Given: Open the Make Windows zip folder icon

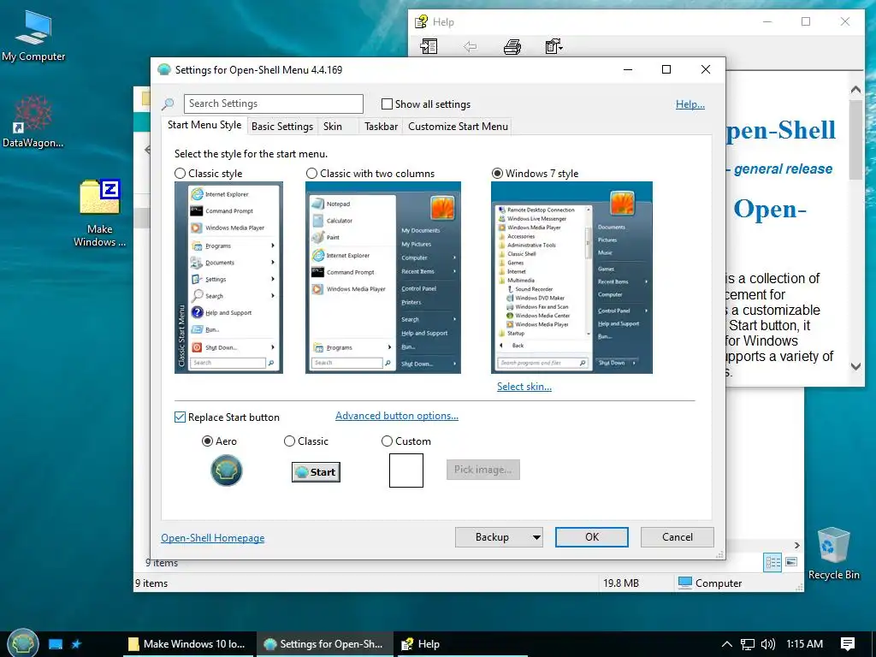Looking at the screenshot, I should pos(100,212).
